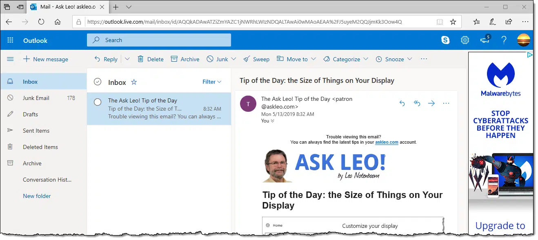
Task: Click New message button
Action: (x=45, y=59)
